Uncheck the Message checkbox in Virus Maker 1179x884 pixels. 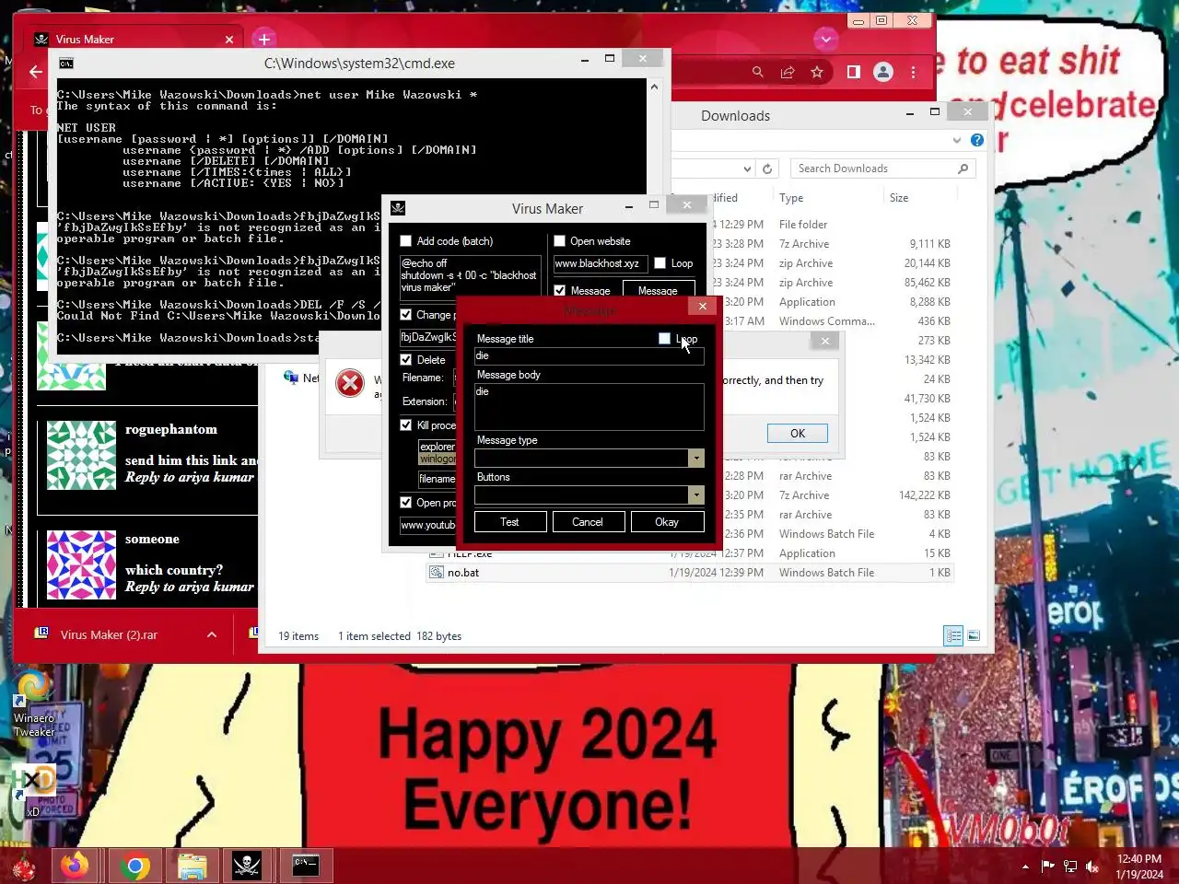coord(559,290)
